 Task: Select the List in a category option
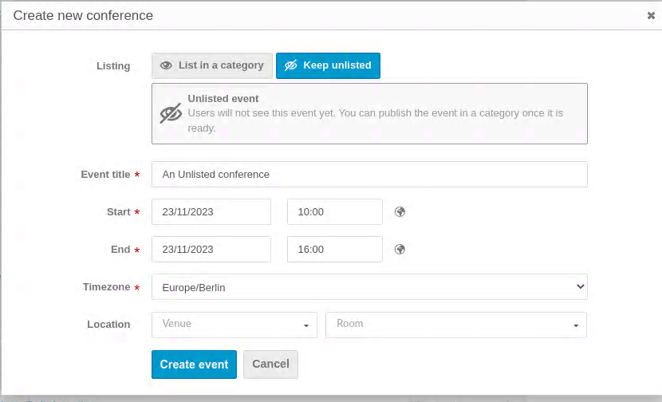click(x=212, y=65)
